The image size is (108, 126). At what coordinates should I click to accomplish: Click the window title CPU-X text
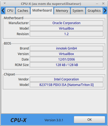[51, 4]
